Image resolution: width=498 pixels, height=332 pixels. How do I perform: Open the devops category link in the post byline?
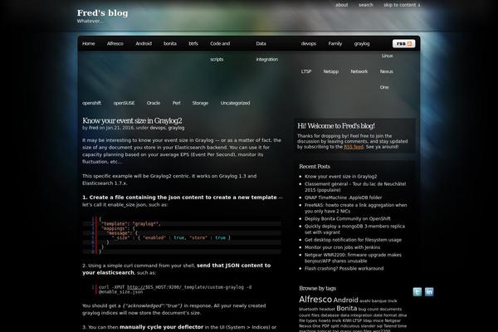158,128
